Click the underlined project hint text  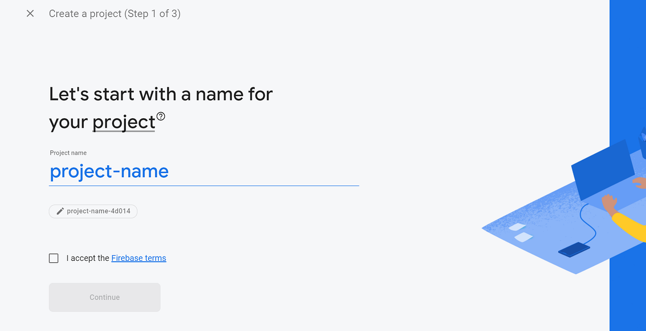click(x=124, y=122)
